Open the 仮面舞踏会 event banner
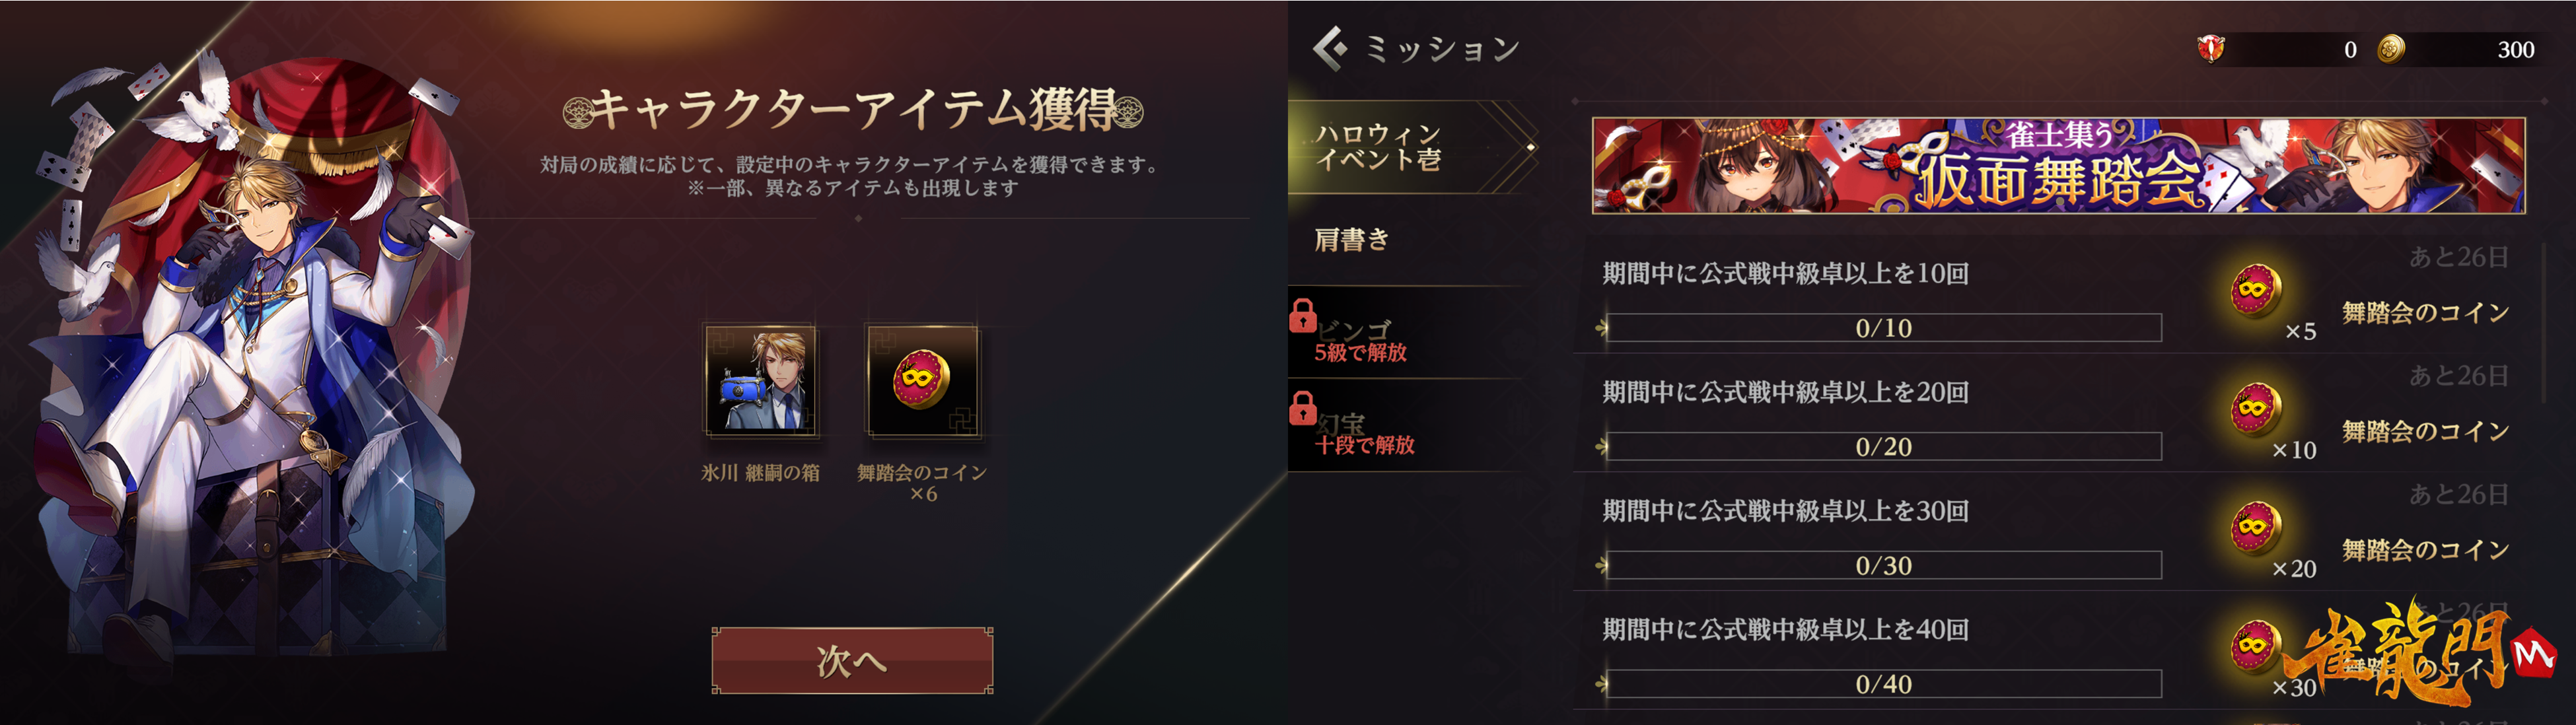This screenshot has height=725, width=2576. click(2058, 165)
